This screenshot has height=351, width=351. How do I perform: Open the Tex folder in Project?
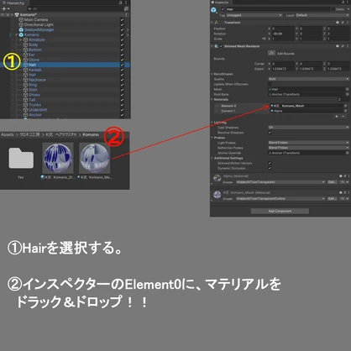[21, 159]
